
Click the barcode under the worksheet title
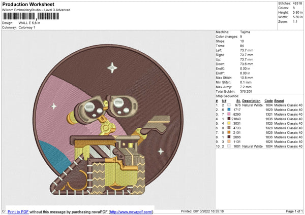coord(30,16)
